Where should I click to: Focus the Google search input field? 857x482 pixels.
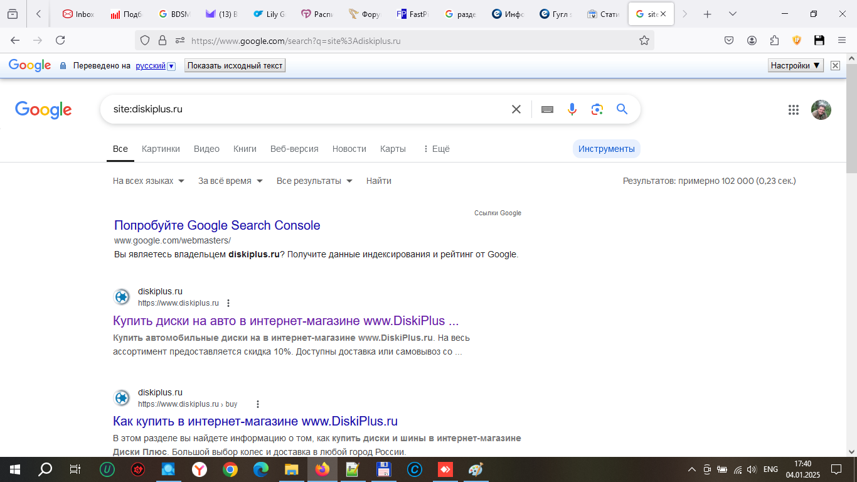tap(307, 109)
